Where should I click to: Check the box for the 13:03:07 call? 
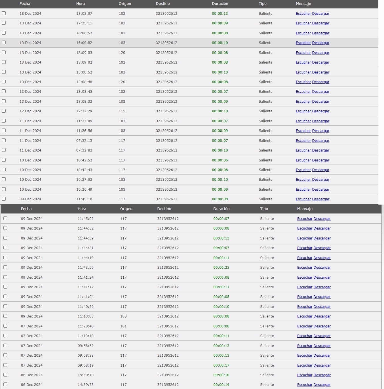coord(4,13)
